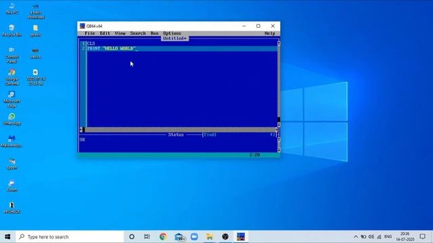The width and height of the screenshot is (433, 243).
Task: Open the Windows Start menu
Action: (x=7, y=237)
